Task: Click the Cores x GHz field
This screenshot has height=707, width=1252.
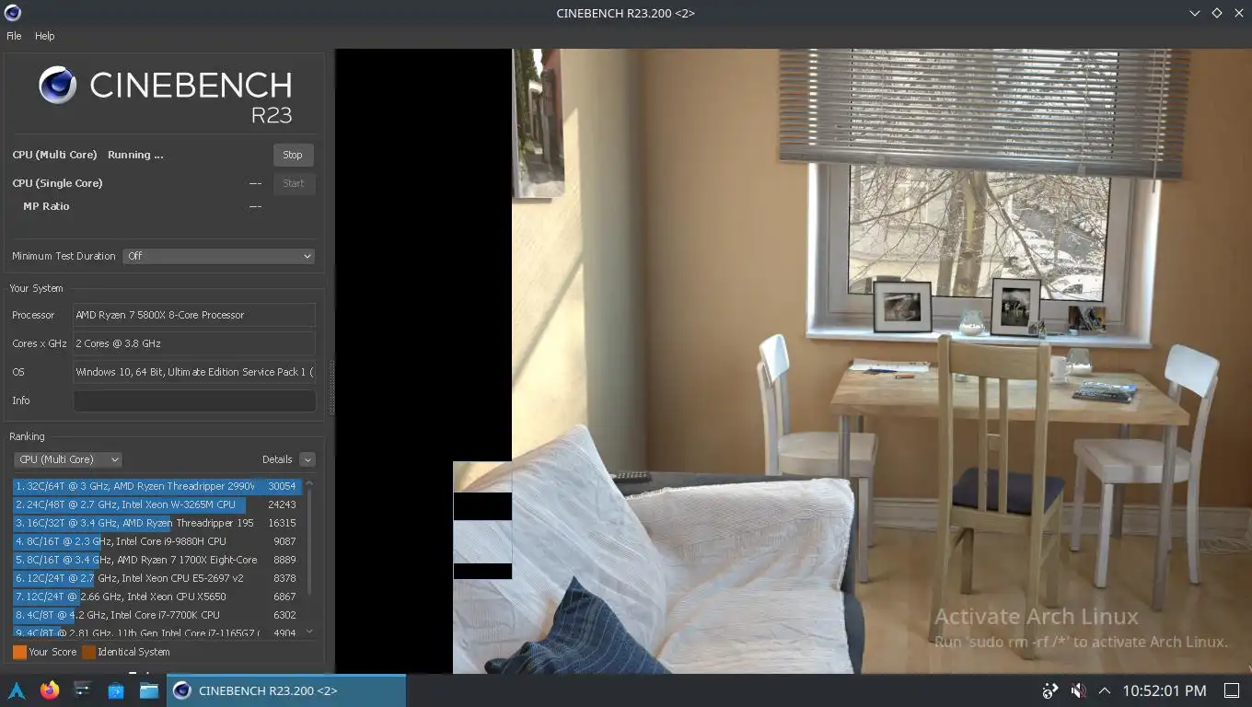Action: tap(194, 343)
